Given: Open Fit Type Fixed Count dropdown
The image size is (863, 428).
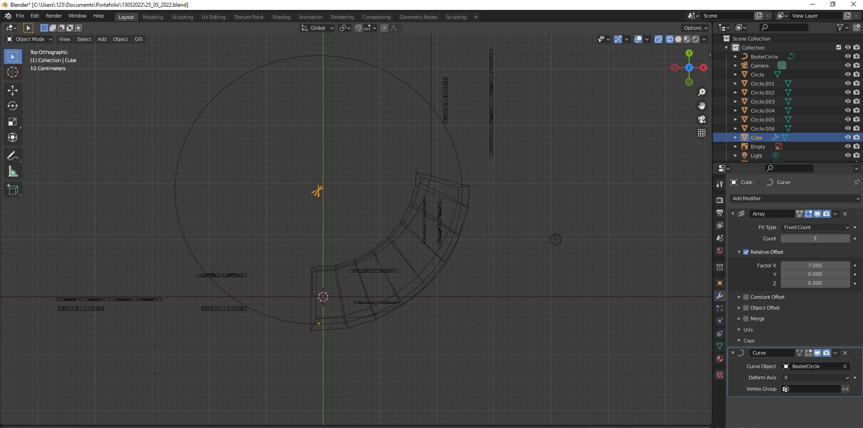Looking at the screenshot, I should click(x=816, y=227).
